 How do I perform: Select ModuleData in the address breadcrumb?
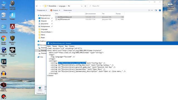(x=52, y=6)
